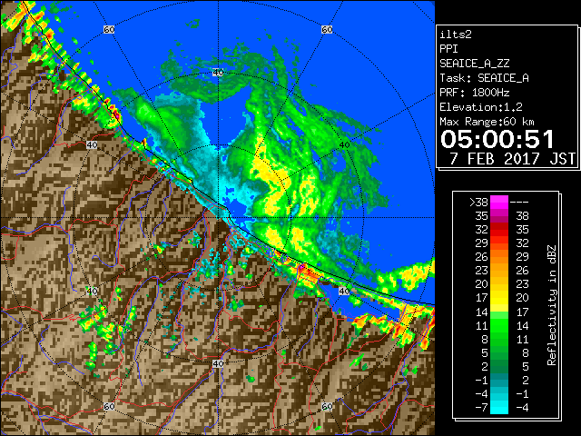Click the large '05:00:51' timestamp

pos(497,139)
